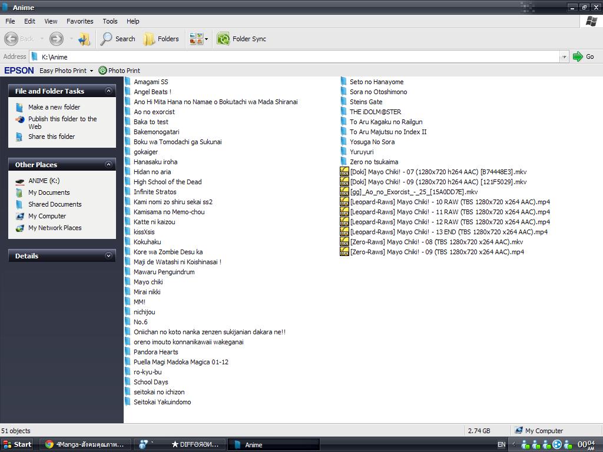Select the Steins Gate folder icon
The width and height of the screenshot is (603, 452).
[344, 102]
